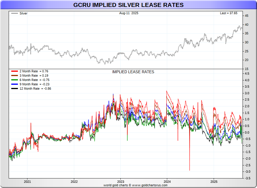
Task: Click the early-2024 red peak above 3.0
Action: 167,91
